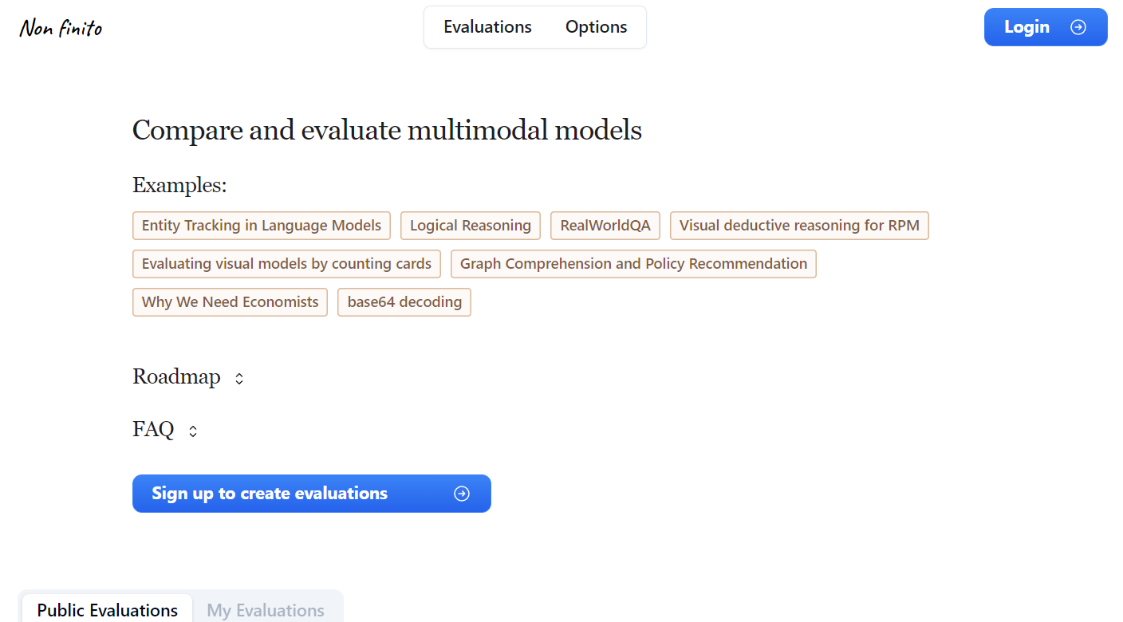Open the Logical Reasoning example
The image size is (1123, 622).
470,226
